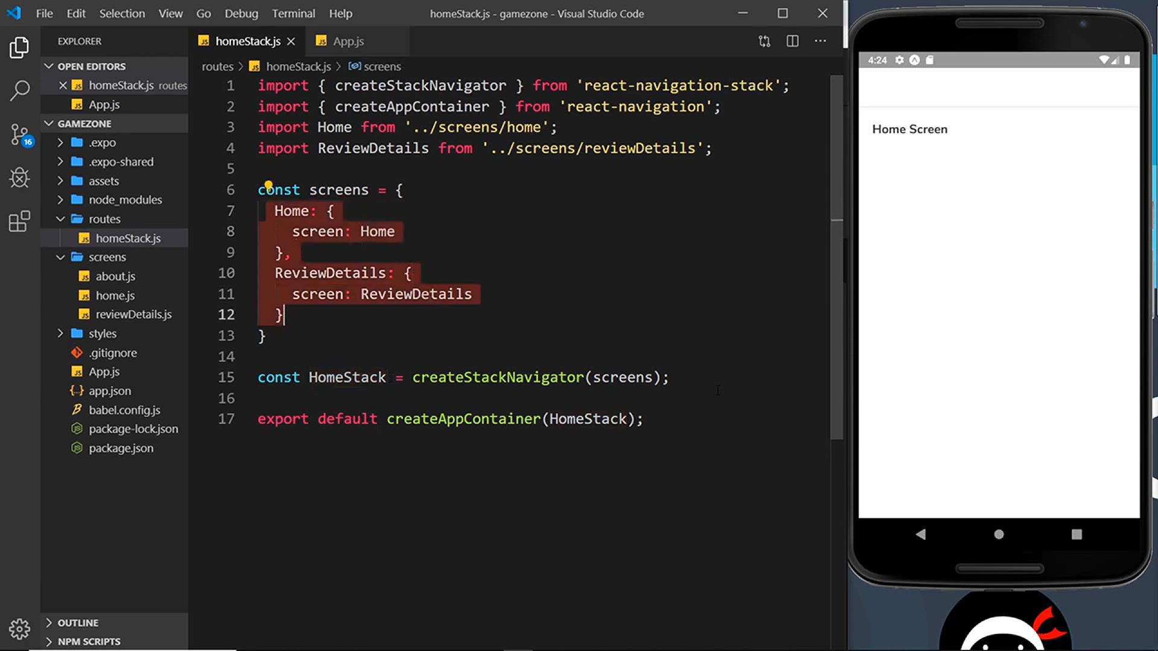
Task: Click homeStack.js in the breadcrumb
Action: coord(299,66)
